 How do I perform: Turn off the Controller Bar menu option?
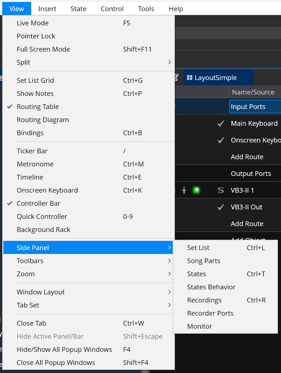(38, 203)
